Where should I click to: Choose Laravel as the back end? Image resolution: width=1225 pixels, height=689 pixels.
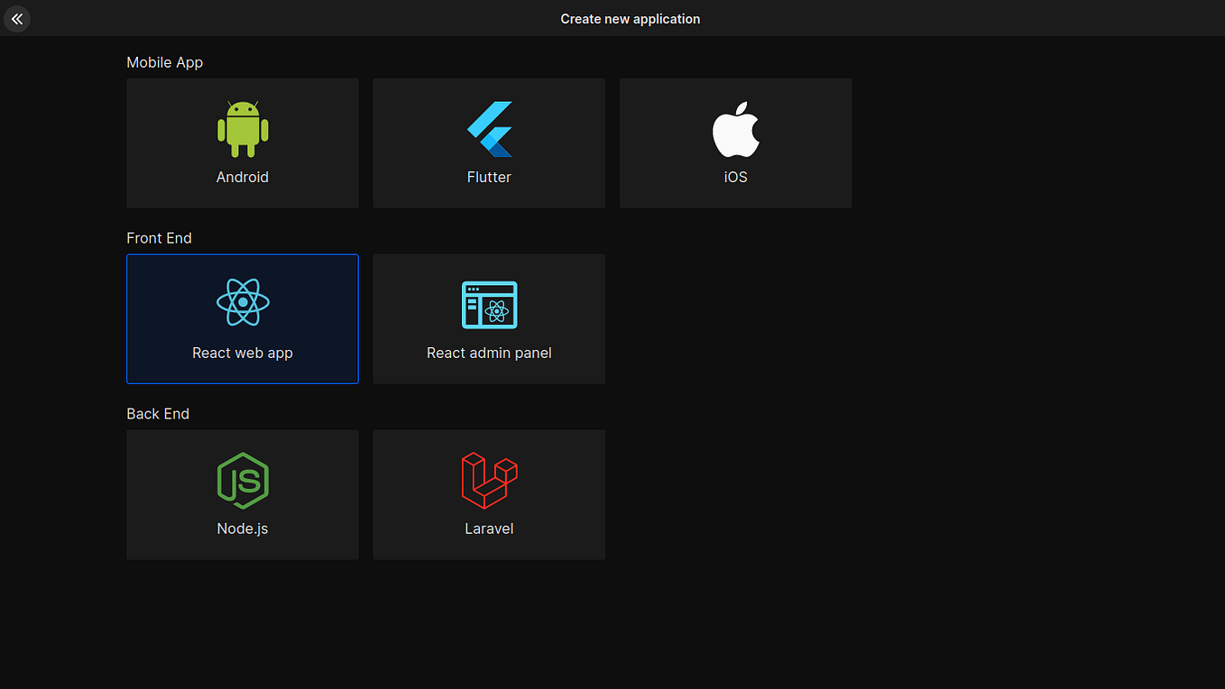(489, 494)
